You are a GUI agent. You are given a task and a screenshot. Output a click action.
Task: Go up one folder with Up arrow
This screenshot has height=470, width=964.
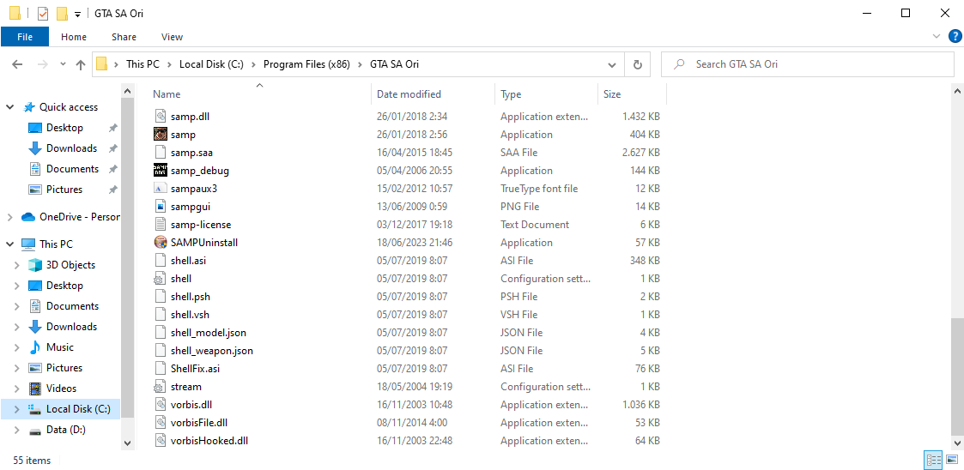(80, 63)
